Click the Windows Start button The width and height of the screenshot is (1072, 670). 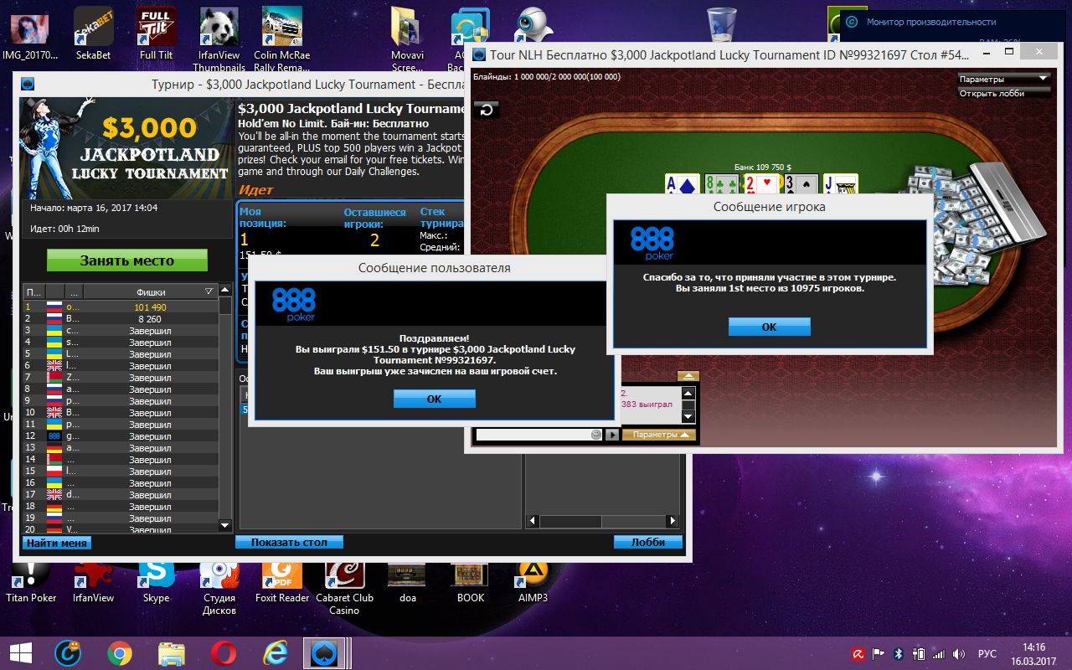(x=21, y=653)
